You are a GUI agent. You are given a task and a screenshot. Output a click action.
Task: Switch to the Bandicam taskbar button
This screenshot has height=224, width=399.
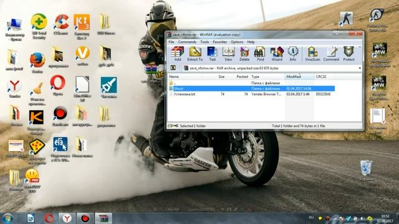[x=85, y=218]
